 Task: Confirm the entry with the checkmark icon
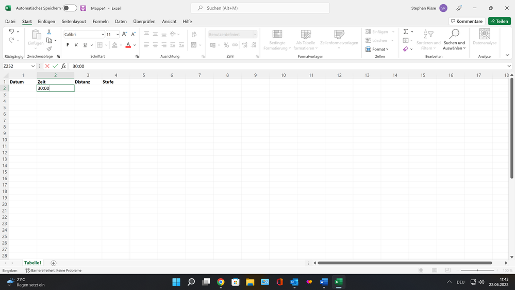[x=55, y=66]
